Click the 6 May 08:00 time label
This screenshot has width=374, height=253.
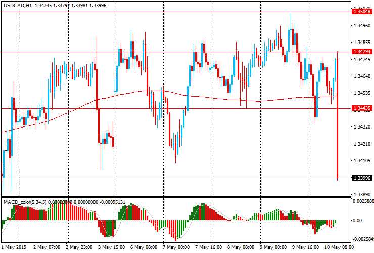(144, 247)
